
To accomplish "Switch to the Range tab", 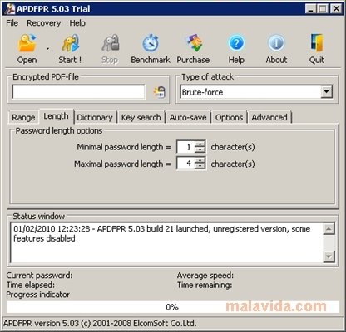I will [x=23, y=117].
